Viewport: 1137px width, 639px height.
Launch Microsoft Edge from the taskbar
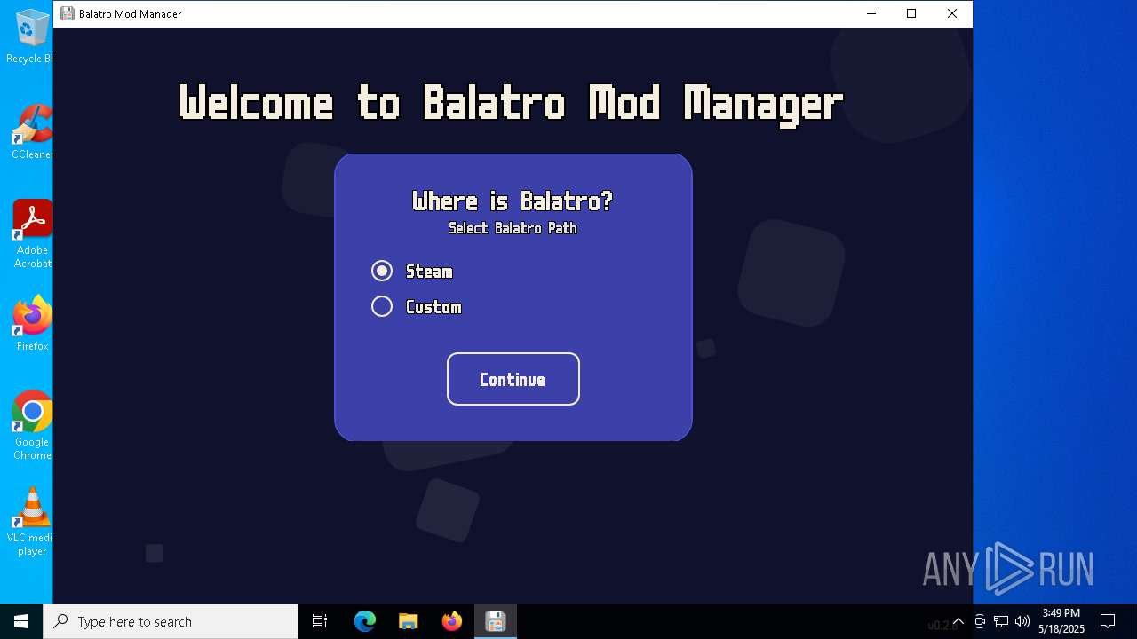click(x=365, y=621)
